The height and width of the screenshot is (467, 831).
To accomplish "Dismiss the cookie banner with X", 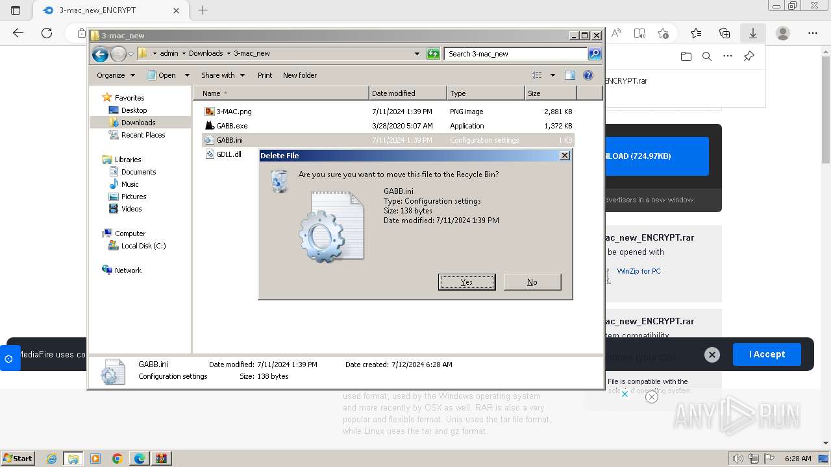I will pyautogui.click(x=712, y=355).
